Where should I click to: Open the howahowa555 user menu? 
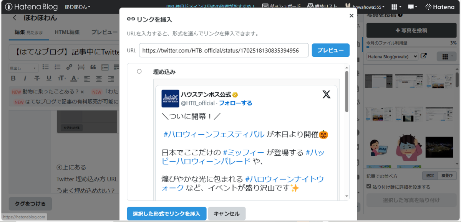tap(365, 7)
